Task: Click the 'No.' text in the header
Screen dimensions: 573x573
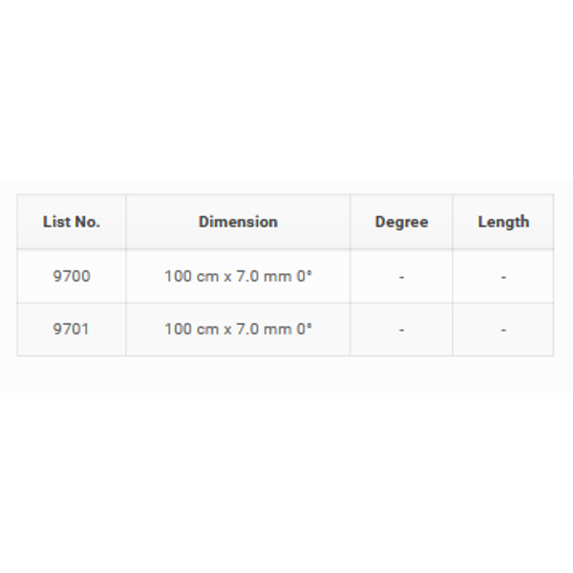Action: coord(86,222)
